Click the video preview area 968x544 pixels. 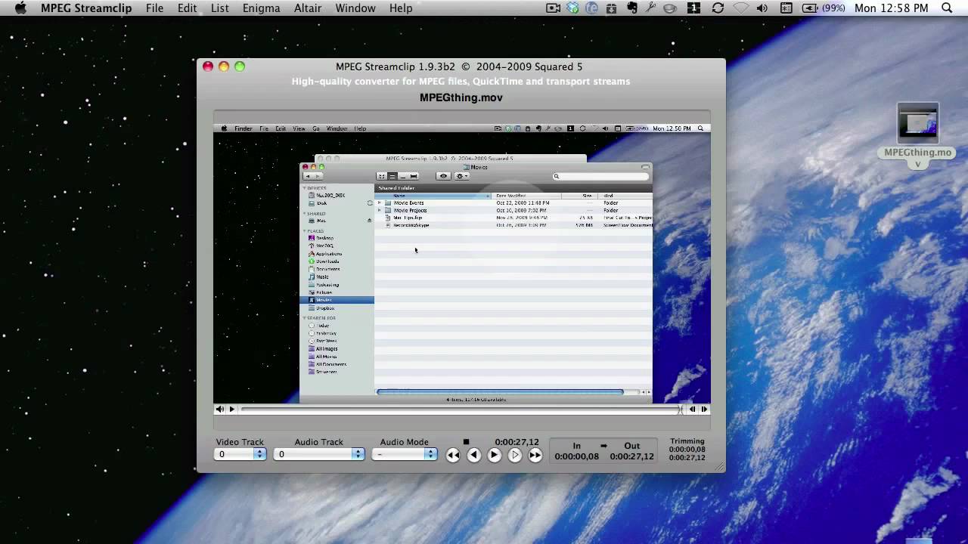(x=461, y=263)
